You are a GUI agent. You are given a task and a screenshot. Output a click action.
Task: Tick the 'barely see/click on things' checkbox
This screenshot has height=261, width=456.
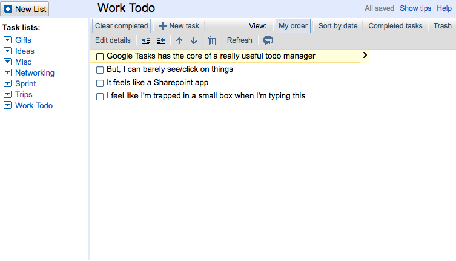tap(100, 69)
